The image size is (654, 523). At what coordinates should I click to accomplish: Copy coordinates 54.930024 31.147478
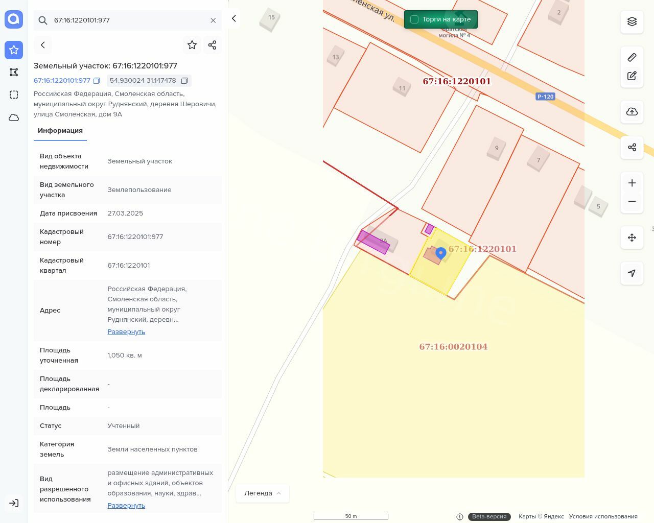pos(184,81)
